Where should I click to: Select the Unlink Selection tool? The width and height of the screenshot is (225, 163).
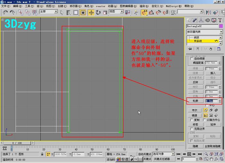tap(28, 12)
